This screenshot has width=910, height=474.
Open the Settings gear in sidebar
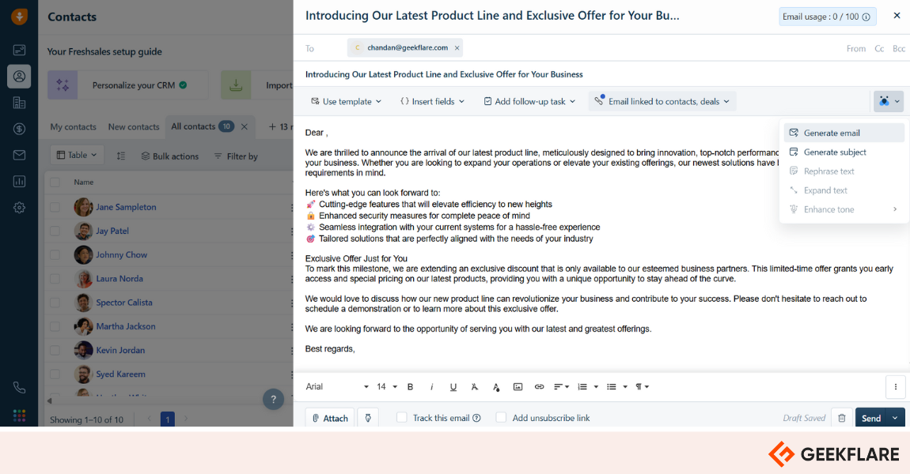point(19,208)
